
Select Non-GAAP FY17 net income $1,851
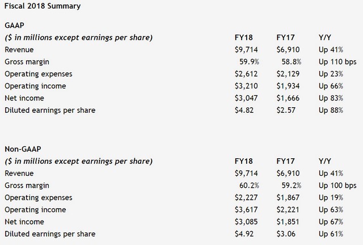pyautogui.click(x=288, y=222)
